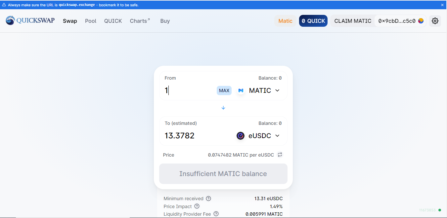
Task: Click the fee value 0.005991 MATIC
Action: coord(264,214)
